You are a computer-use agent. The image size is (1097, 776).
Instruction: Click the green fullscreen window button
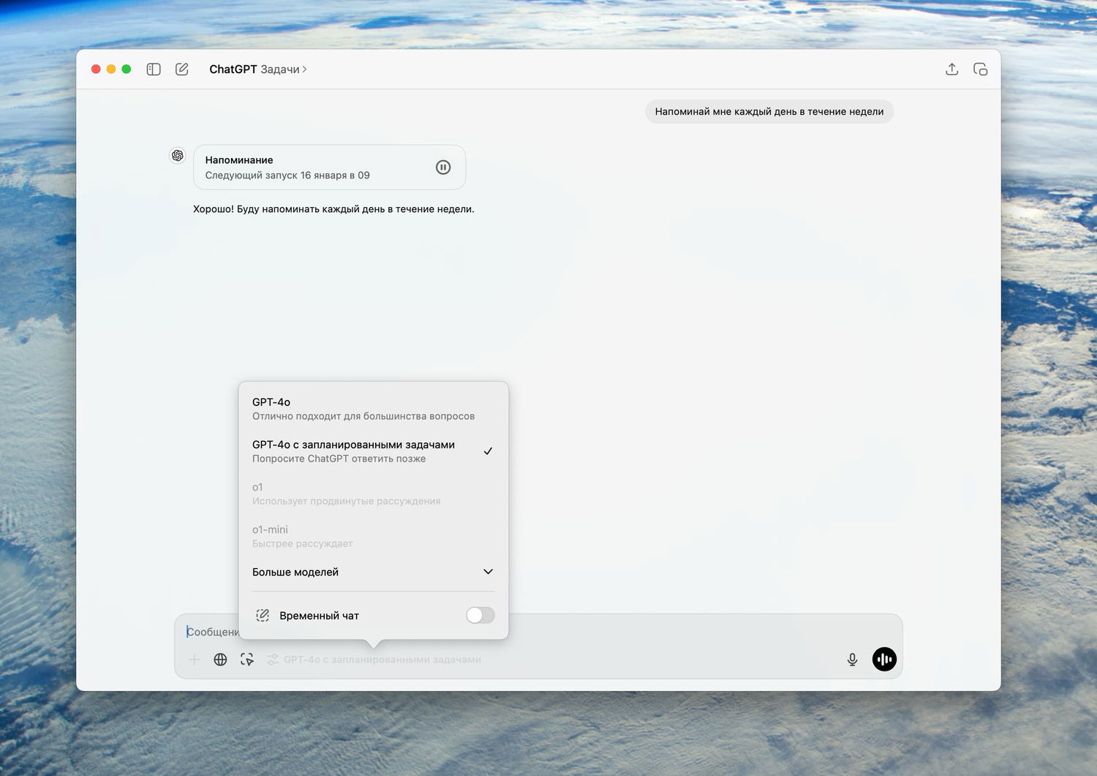127,69
